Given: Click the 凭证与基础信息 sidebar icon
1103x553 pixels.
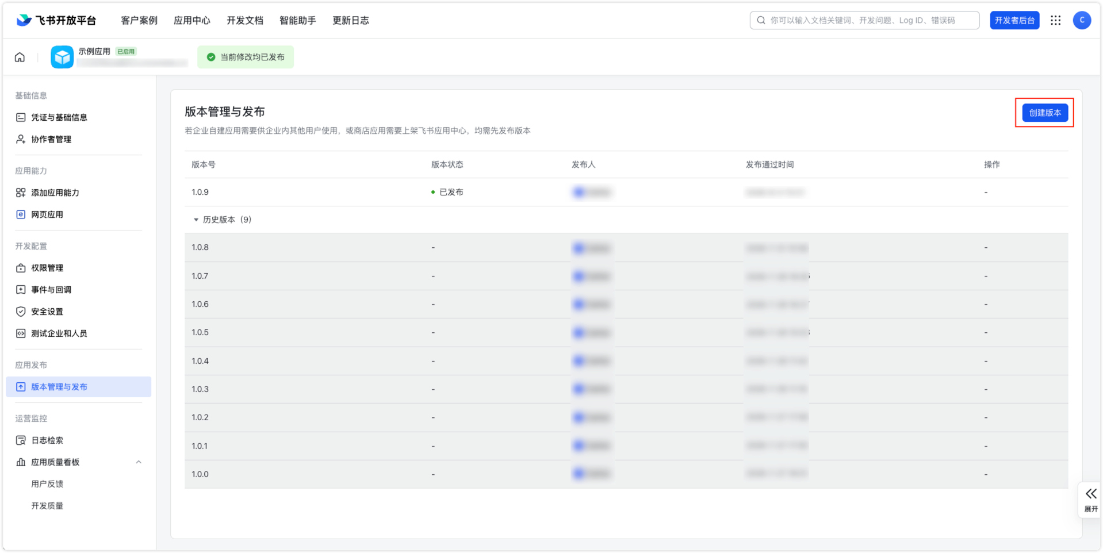Looking at the screenshot, I should coord(21,117).
